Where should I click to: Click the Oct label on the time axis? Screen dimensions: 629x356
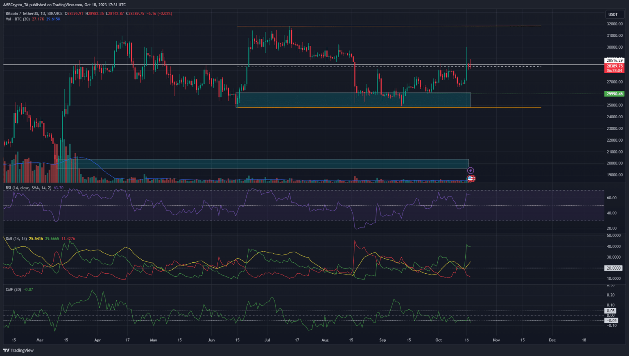438,340
